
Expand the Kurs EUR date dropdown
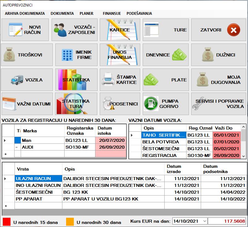(x=204, y=221)
